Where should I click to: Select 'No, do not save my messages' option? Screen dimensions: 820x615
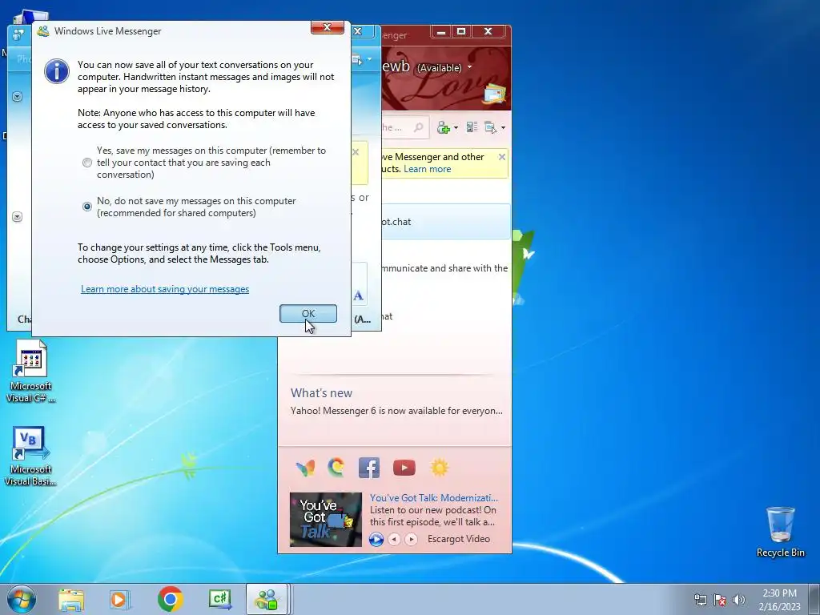(x=87, y=207)
